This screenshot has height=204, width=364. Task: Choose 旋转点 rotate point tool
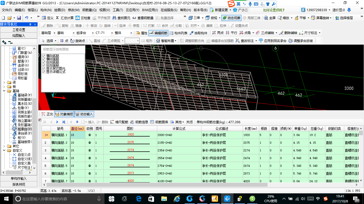coord(78,41)
